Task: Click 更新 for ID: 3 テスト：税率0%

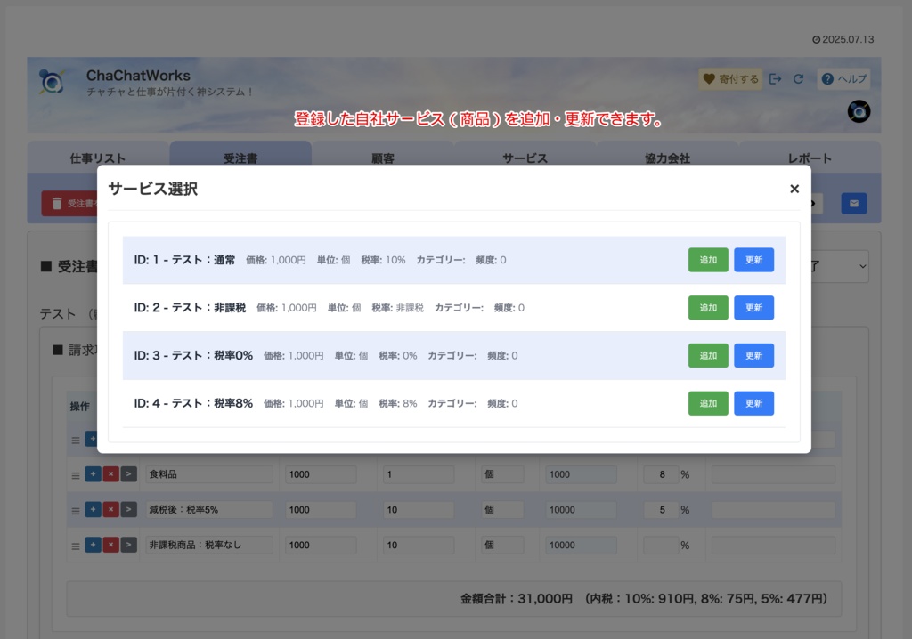Action: click(754, 355)
